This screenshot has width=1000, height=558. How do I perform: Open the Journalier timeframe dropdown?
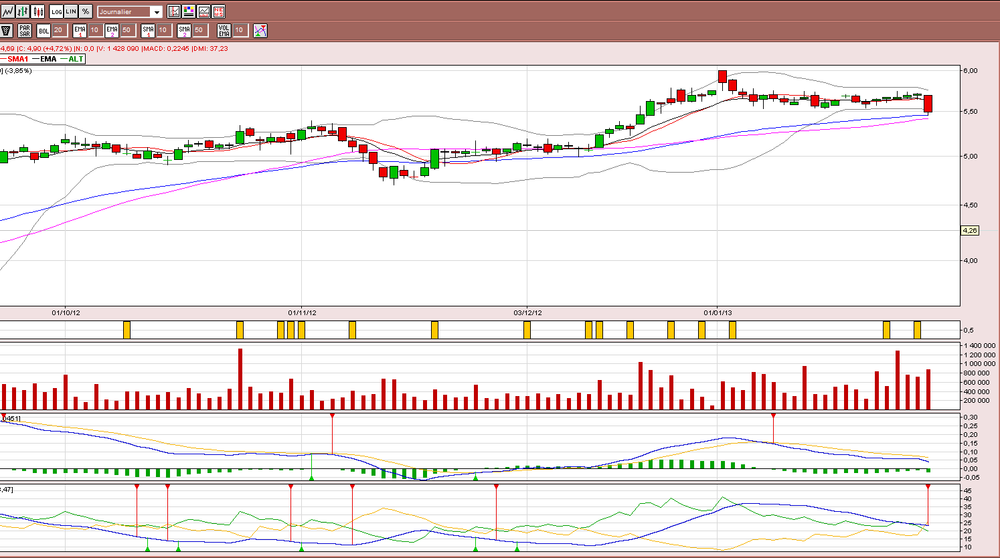point(130,11)
